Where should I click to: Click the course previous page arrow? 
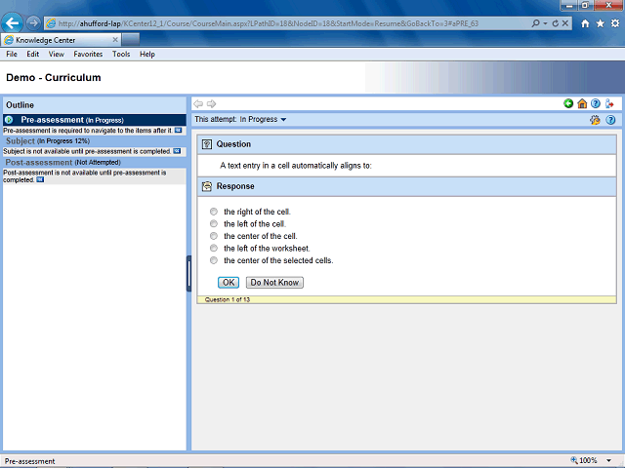tap(198, 104)
